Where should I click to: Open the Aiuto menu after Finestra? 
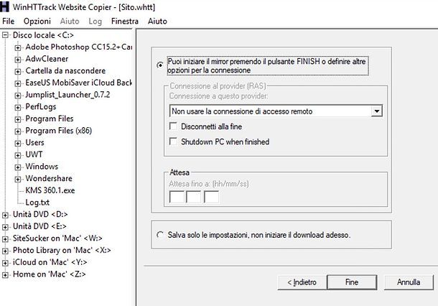[157, 22]
